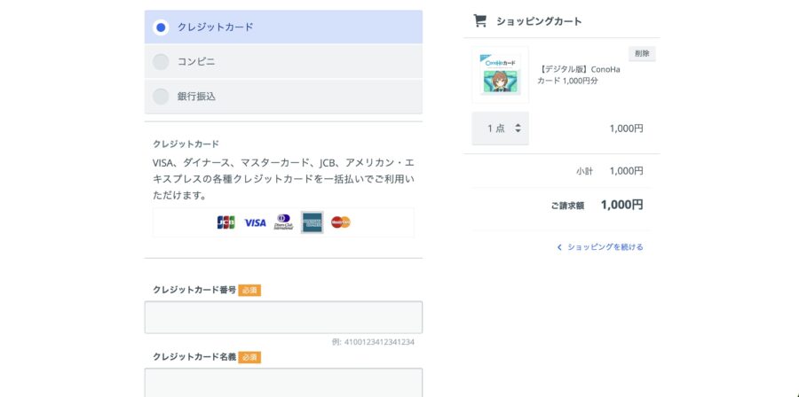Click the 必須 badge next to クレジットカード番号

pyautogui.click(x=249, y=291)
